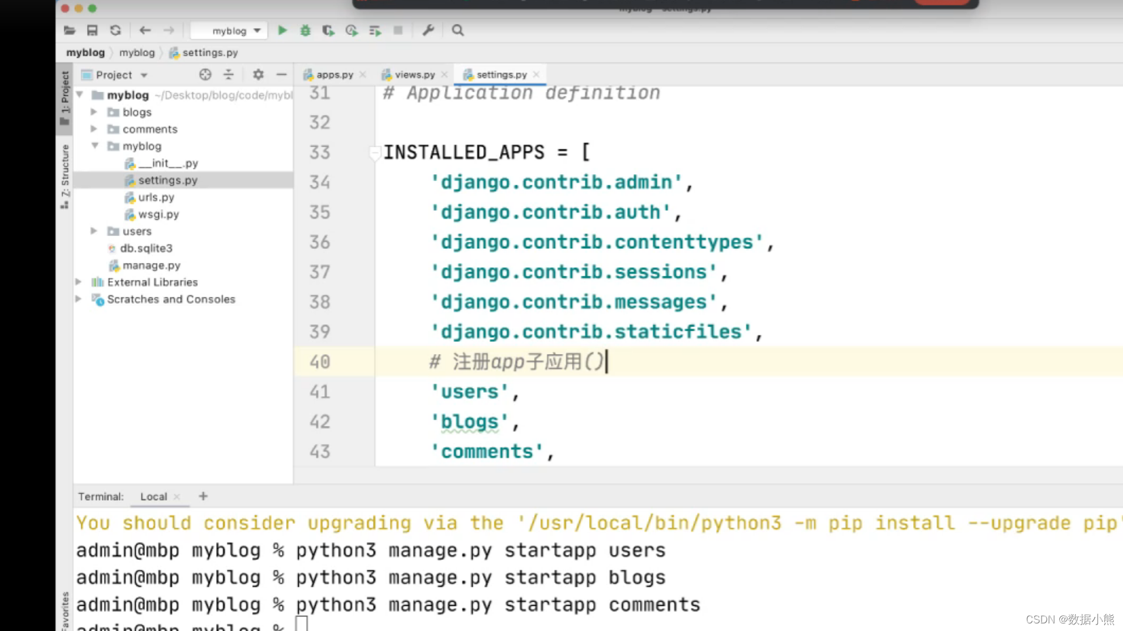1123x631 pixels.
Task: Select the Local terminal tab
Action: tap(153, 497)
